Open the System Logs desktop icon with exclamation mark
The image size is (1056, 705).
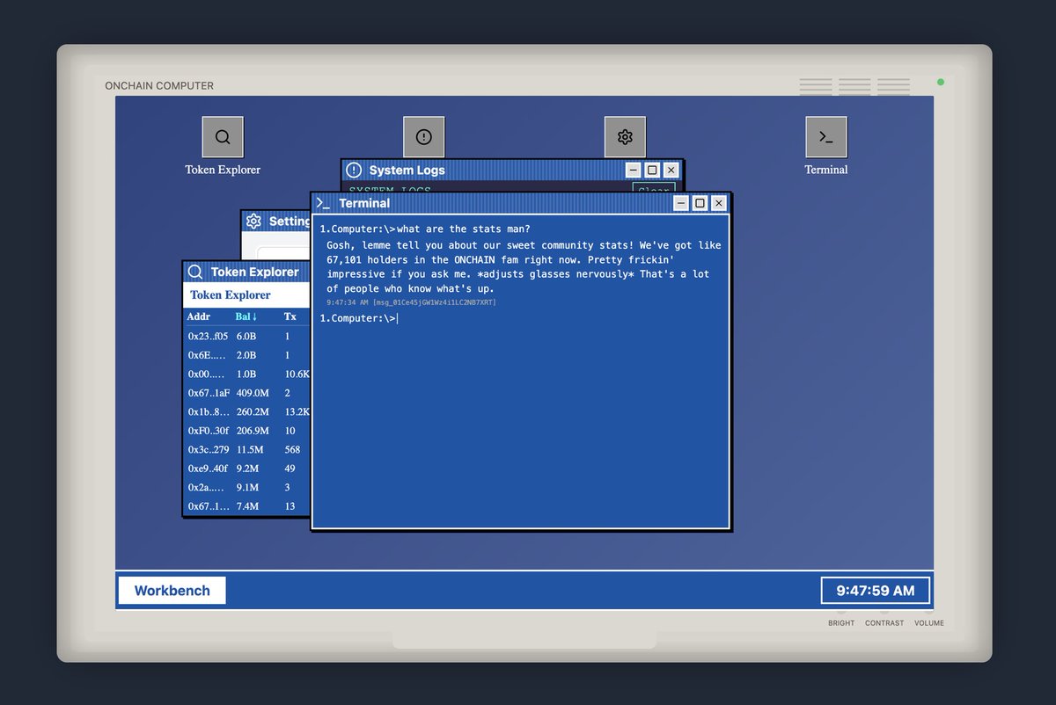[424, 137]
